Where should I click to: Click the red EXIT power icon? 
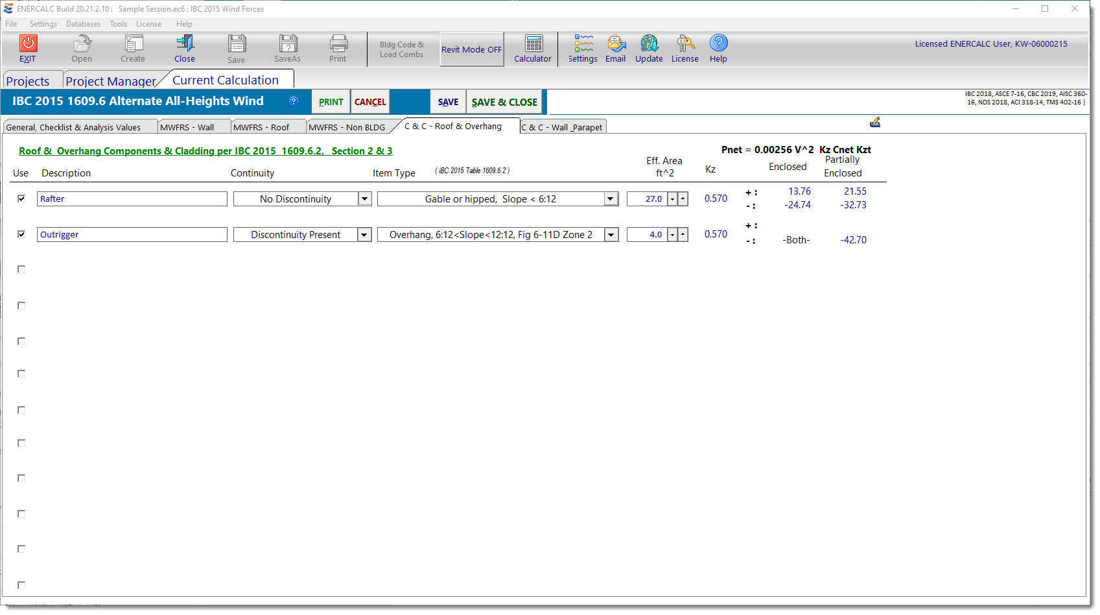coord(28,43)
